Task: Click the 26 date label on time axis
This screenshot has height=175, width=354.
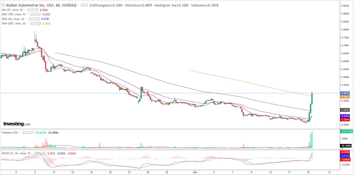Action: coord(148,172)
